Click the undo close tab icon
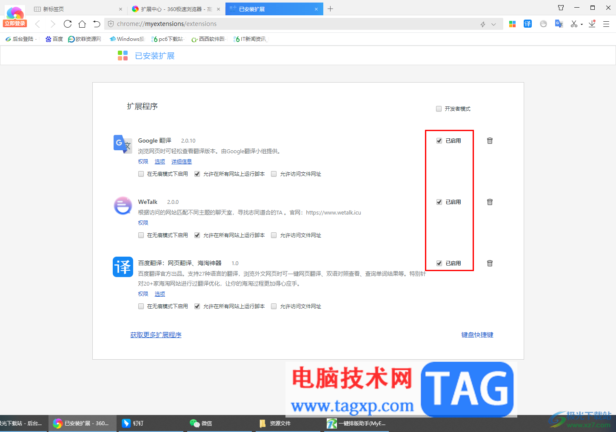The image size is (616, 432). pyautogui.click(x=97, y=24)
